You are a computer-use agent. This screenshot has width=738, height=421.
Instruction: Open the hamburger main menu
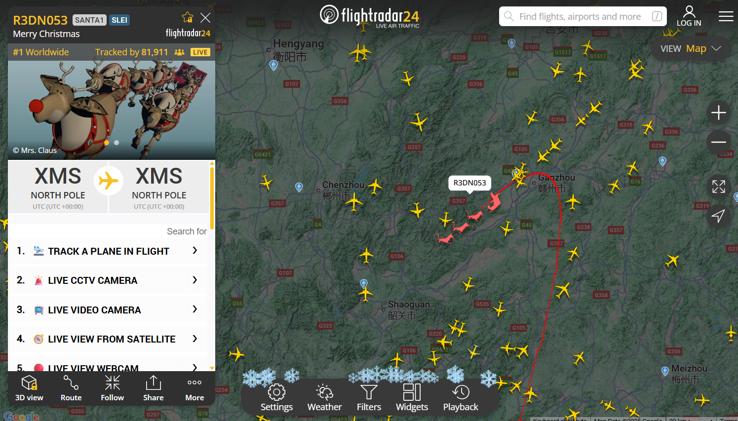(x=726, y=17)
